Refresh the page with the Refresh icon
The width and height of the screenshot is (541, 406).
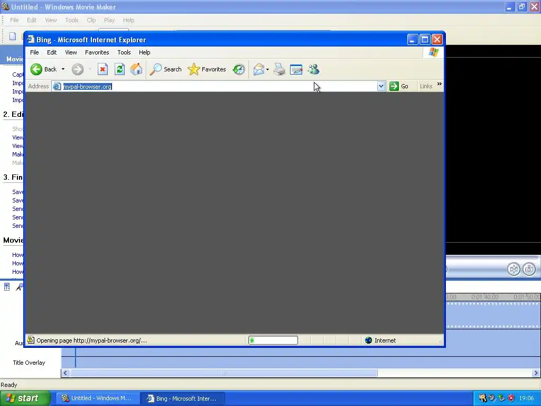pyautogui.click(x=120, y=69)
